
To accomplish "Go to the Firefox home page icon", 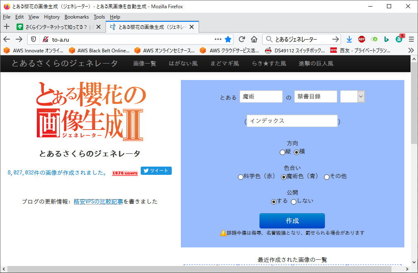I will [254, 39].
